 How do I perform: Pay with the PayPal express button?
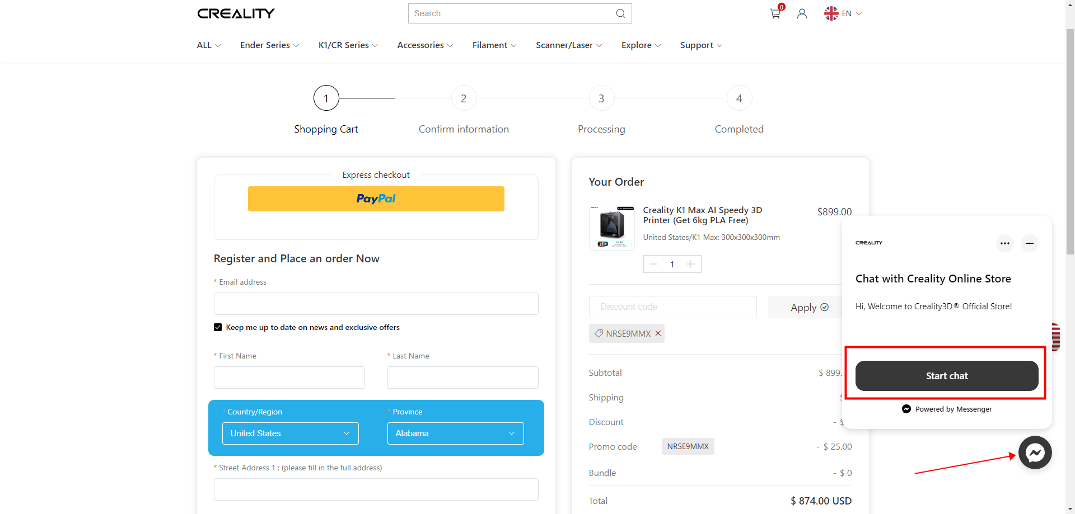pos(376,199)
